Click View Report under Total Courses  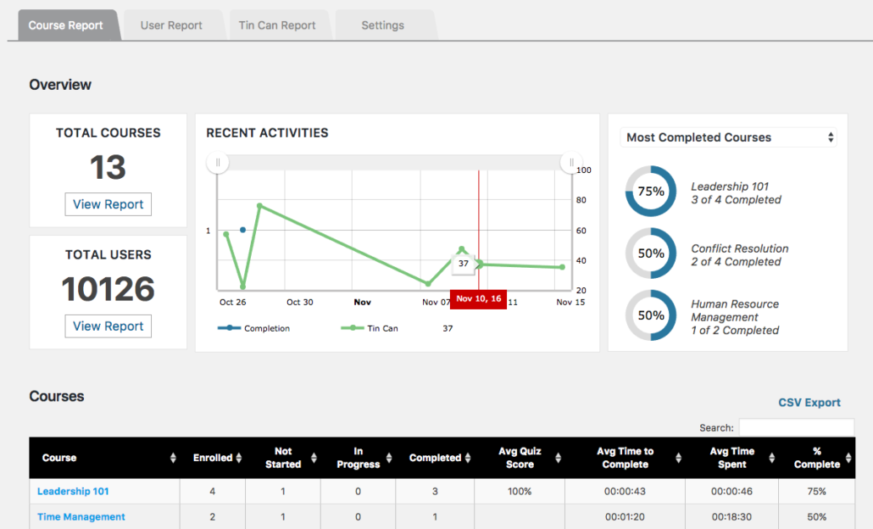(x=108, y=204)
